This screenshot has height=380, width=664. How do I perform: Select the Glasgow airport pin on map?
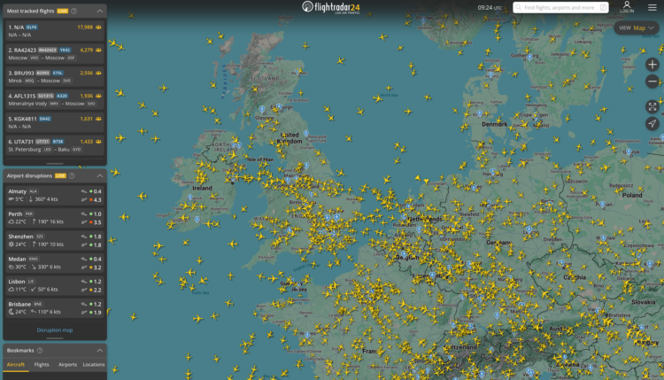click(262, 109)
